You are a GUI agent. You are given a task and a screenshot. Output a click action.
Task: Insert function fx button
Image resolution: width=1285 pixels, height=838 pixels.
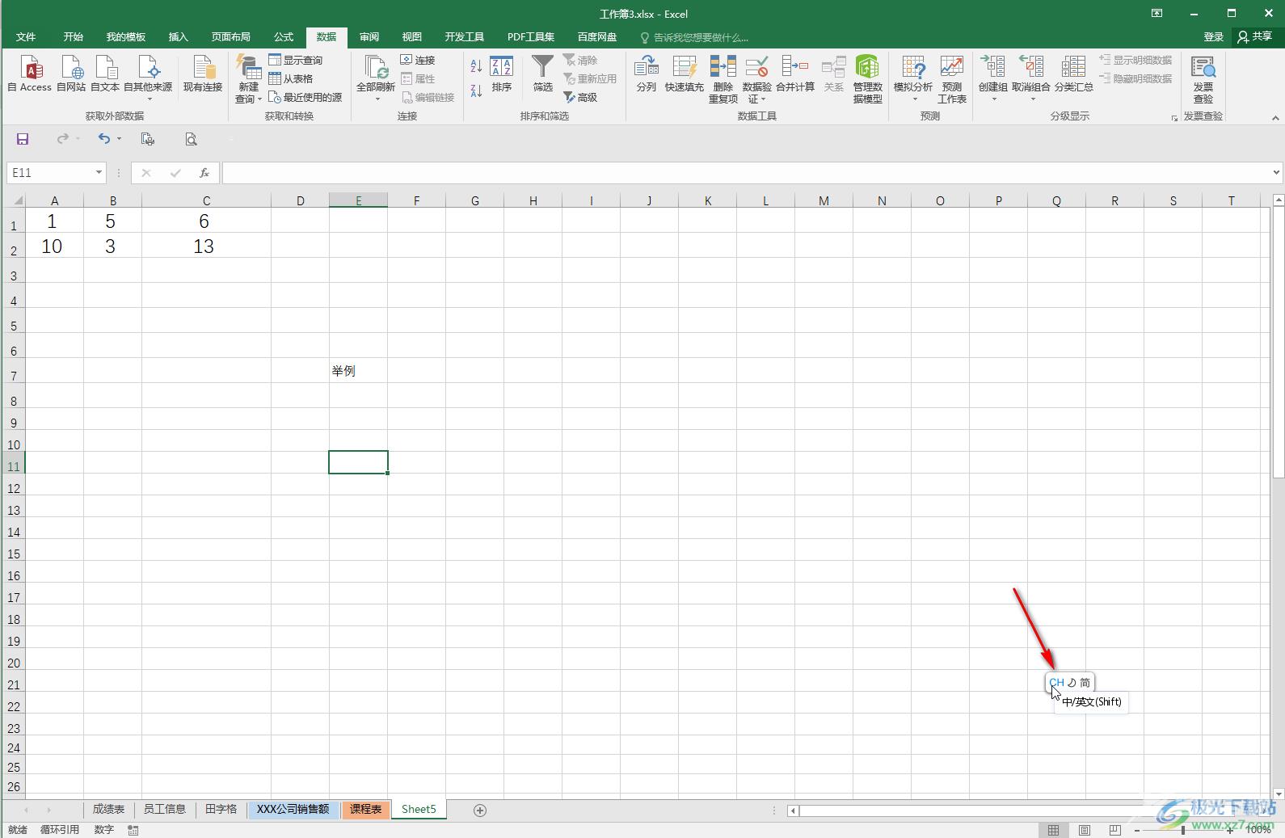click(x=204, y=173)
